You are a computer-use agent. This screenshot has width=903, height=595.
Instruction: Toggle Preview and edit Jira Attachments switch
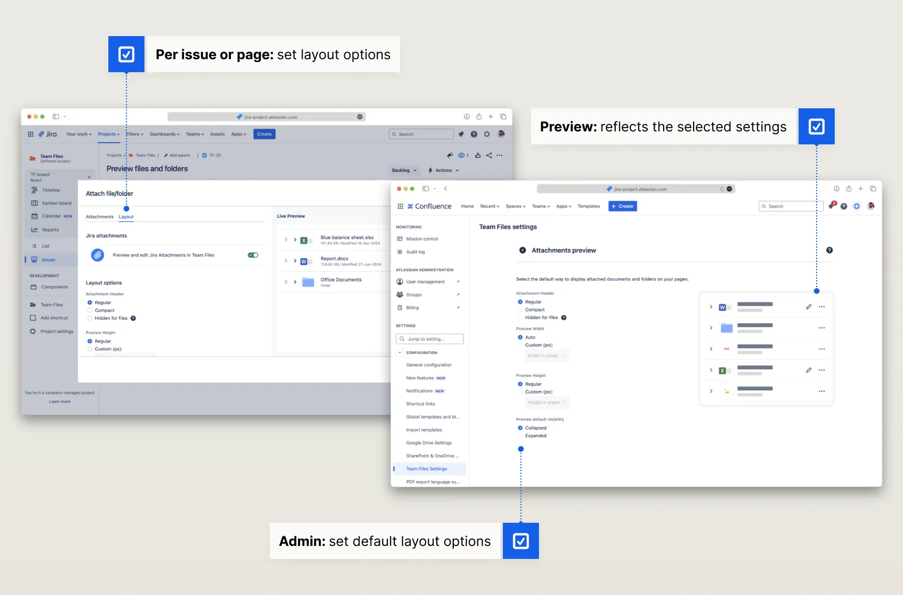(x=253, y=255)
